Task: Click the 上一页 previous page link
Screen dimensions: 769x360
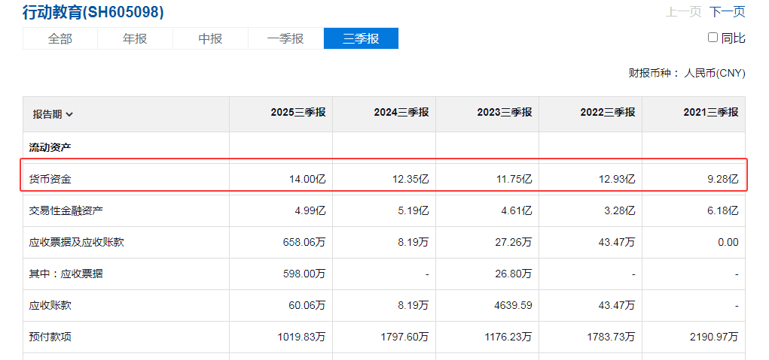Action: pos(684,11)
